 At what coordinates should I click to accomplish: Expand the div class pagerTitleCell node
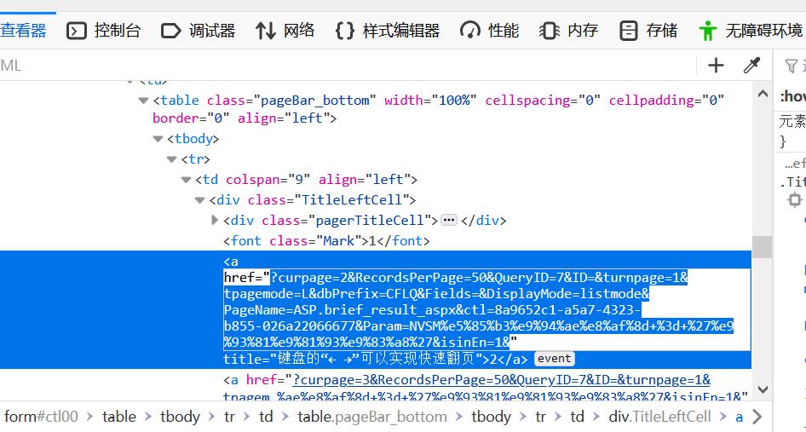(216, 220)
